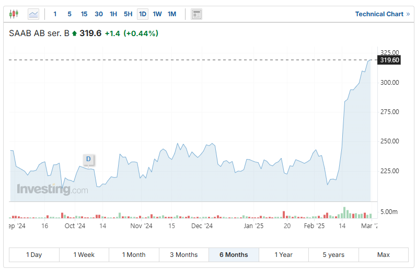Set interval to 30 minutes
The height and width of the screenshot is (270, 416).
(x=99, y=14)
